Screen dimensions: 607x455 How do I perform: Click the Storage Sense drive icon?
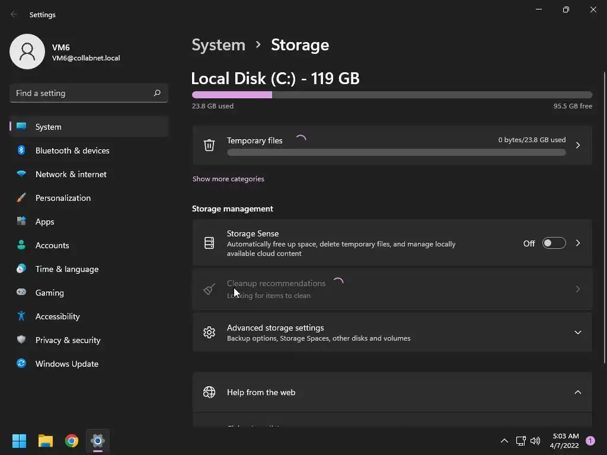pyautogui.click(x=209, y=243)
